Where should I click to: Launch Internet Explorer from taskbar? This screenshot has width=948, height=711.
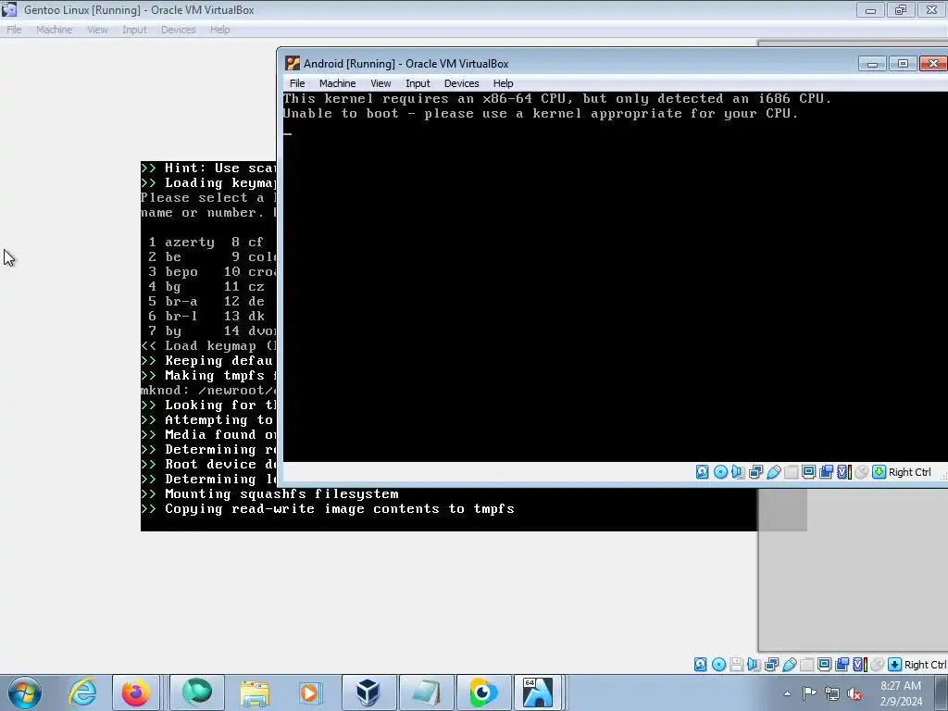coord(82,692)
